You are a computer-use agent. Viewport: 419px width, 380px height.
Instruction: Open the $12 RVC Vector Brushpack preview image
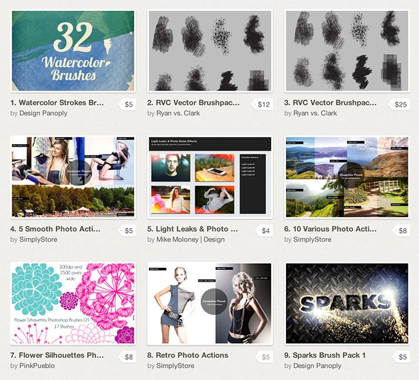(x=210, y=51)
